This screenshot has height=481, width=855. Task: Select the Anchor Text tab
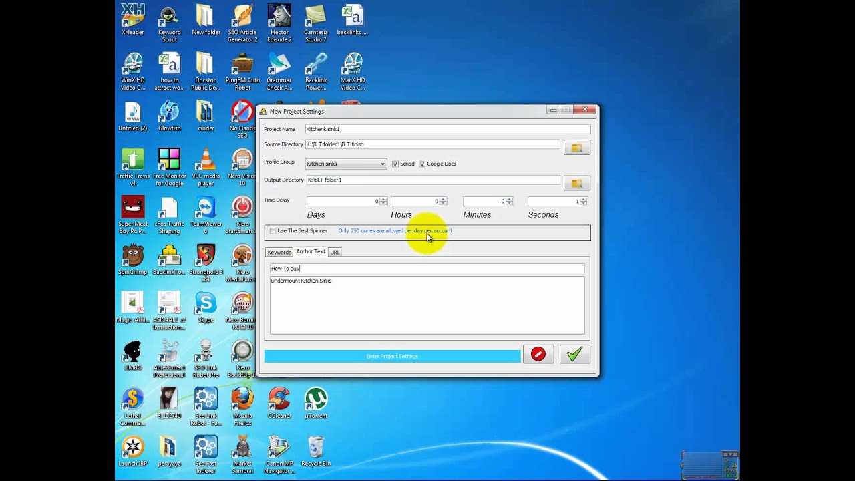pyautogui.click(x=311, y=252)
